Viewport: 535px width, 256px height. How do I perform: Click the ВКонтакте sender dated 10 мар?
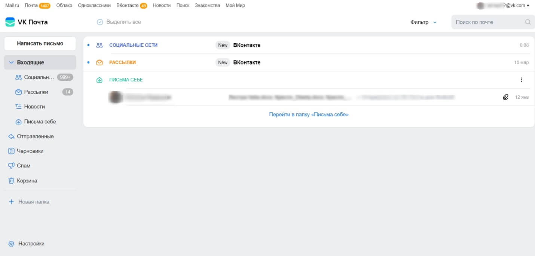click(x=247, y=62)
